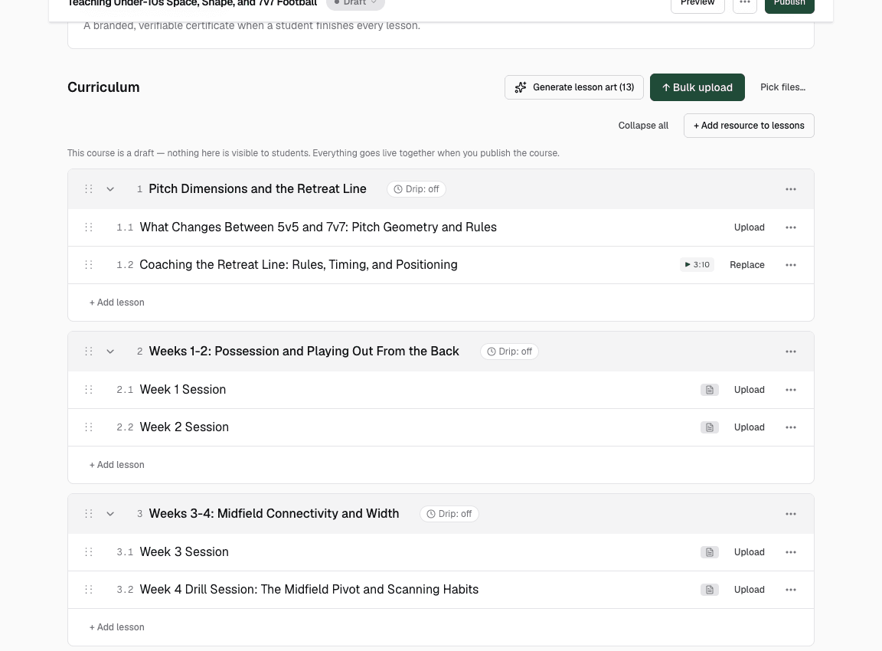Image resolution: width=882 pixels, height=651 pixels.
Task: Open course Preview
Action: point(697,5)
